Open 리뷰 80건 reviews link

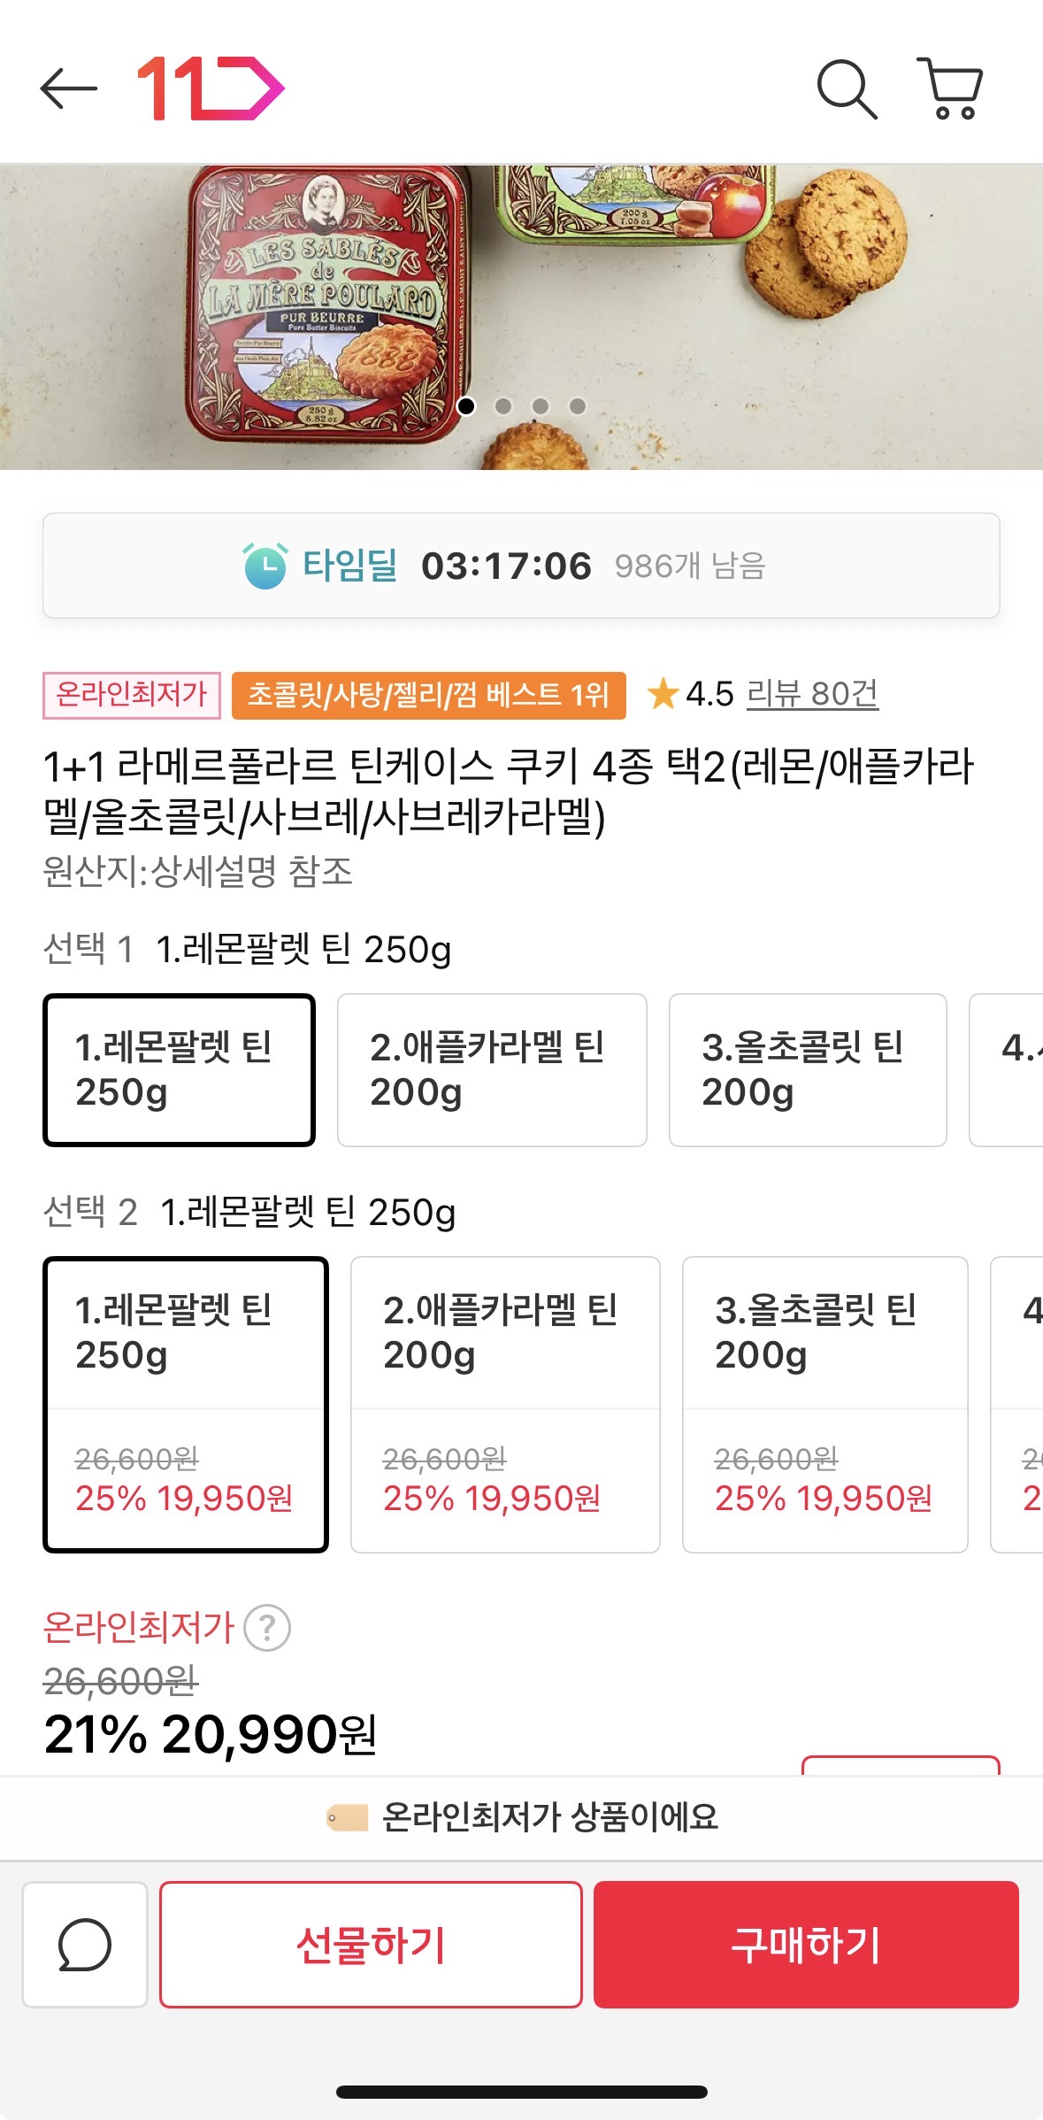point(812,694)
